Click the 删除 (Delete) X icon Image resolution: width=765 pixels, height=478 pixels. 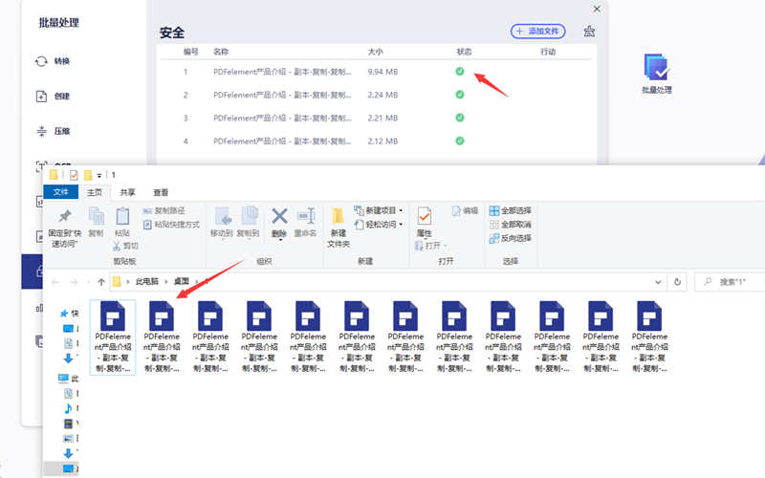point(279,217)
